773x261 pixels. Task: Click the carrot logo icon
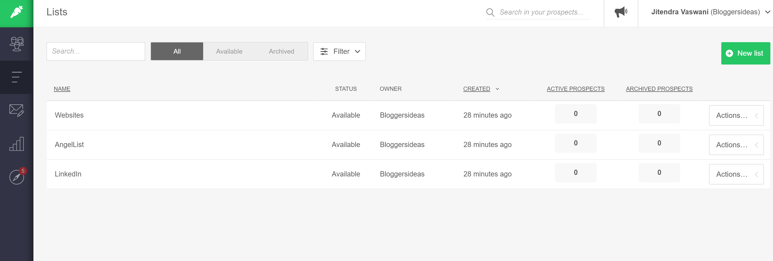(16, 12)
